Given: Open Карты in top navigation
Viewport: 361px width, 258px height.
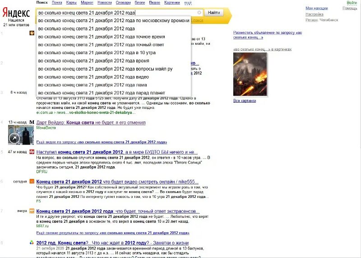Looking at the screenshot, I should (x=71, y=3).
